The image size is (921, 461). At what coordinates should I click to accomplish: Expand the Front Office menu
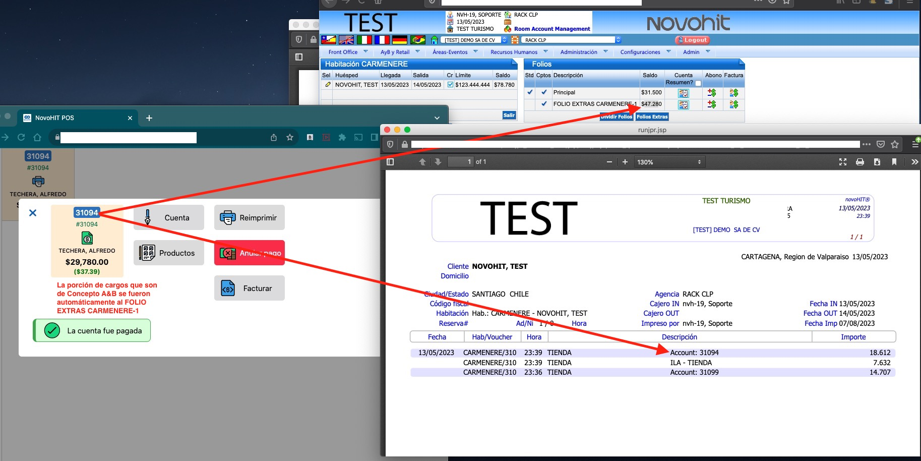[x=348, y=52]
